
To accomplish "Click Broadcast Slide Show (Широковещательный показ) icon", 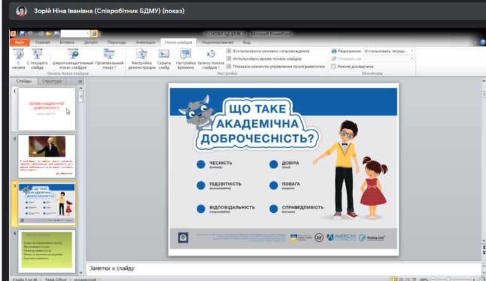I will pos(73,55).
